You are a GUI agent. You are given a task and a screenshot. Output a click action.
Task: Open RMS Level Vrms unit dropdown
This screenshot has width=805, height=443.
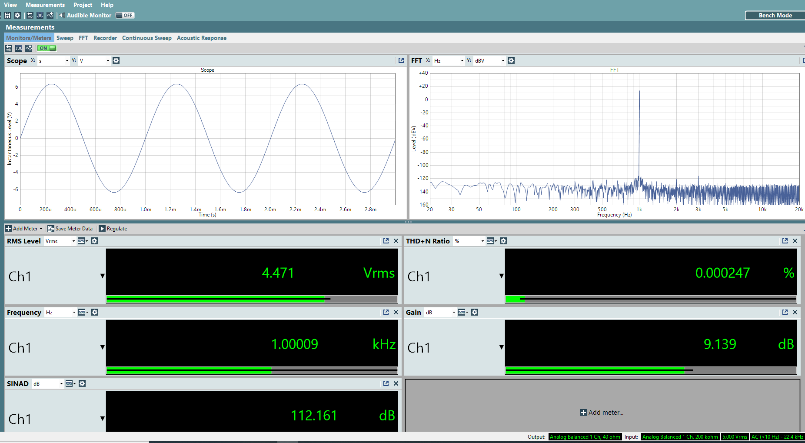tap(60, 241)
